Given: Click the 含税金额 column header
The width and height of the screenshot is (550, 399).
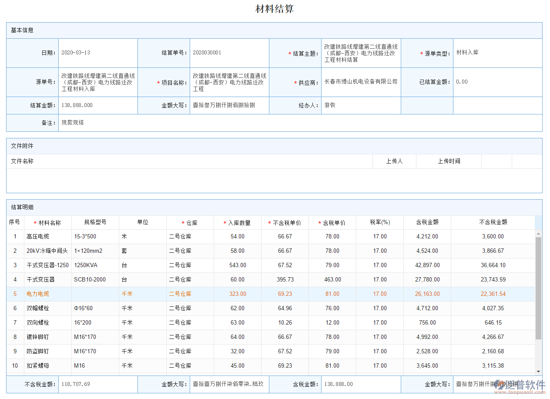Looking at the screenshot, I should point(427,222).
